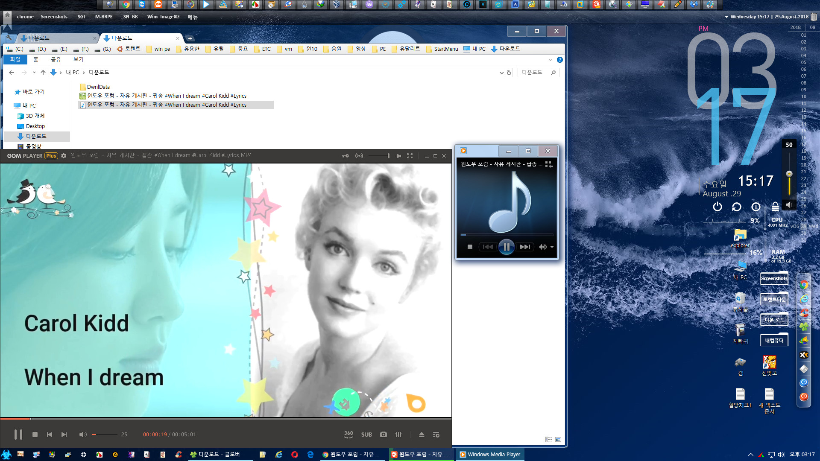Select Desktop in navigation pane

(31, 126)
